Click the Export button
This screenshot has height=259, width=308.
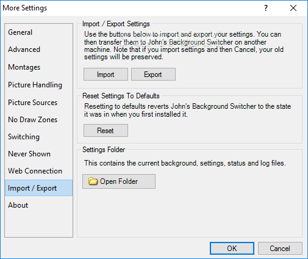[x=153, y=75]
